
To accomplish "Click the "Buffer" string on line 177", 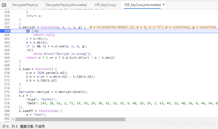I will (x=48, y=100).
